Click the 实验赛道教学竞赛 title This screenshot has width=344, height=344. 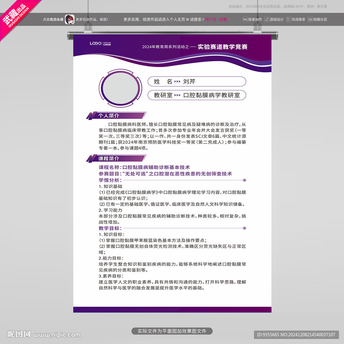[x=222, y=47]
